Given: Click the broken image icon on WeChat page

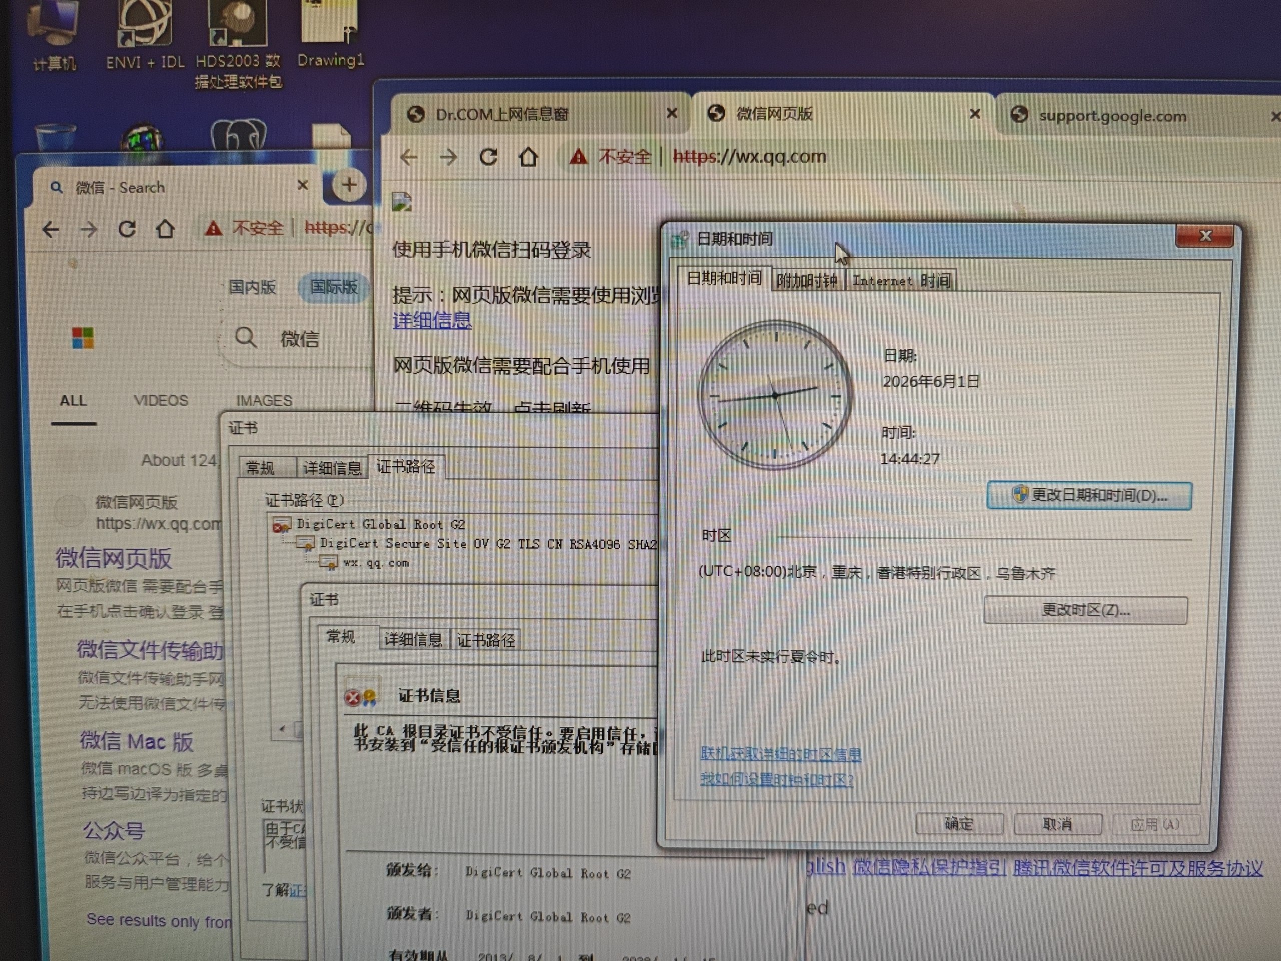Looking at the screenshot, I should 402,202.
